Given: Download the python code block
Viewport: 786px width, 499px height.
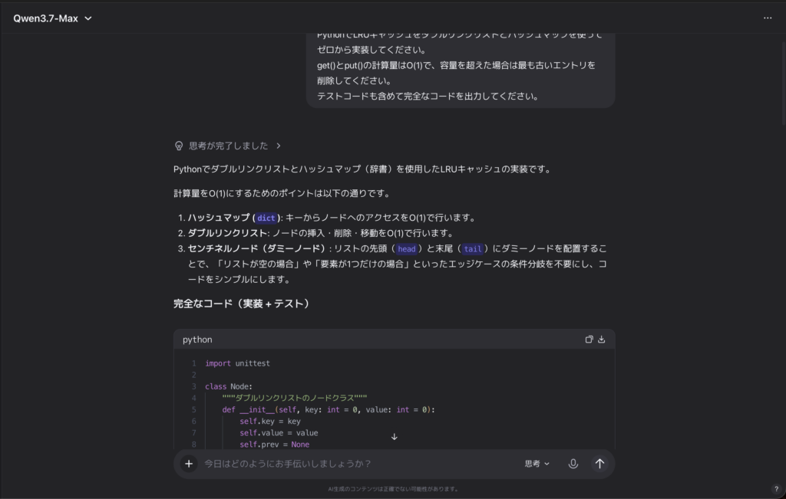Looking at the screenshot, I should click(x=602, y=340).
